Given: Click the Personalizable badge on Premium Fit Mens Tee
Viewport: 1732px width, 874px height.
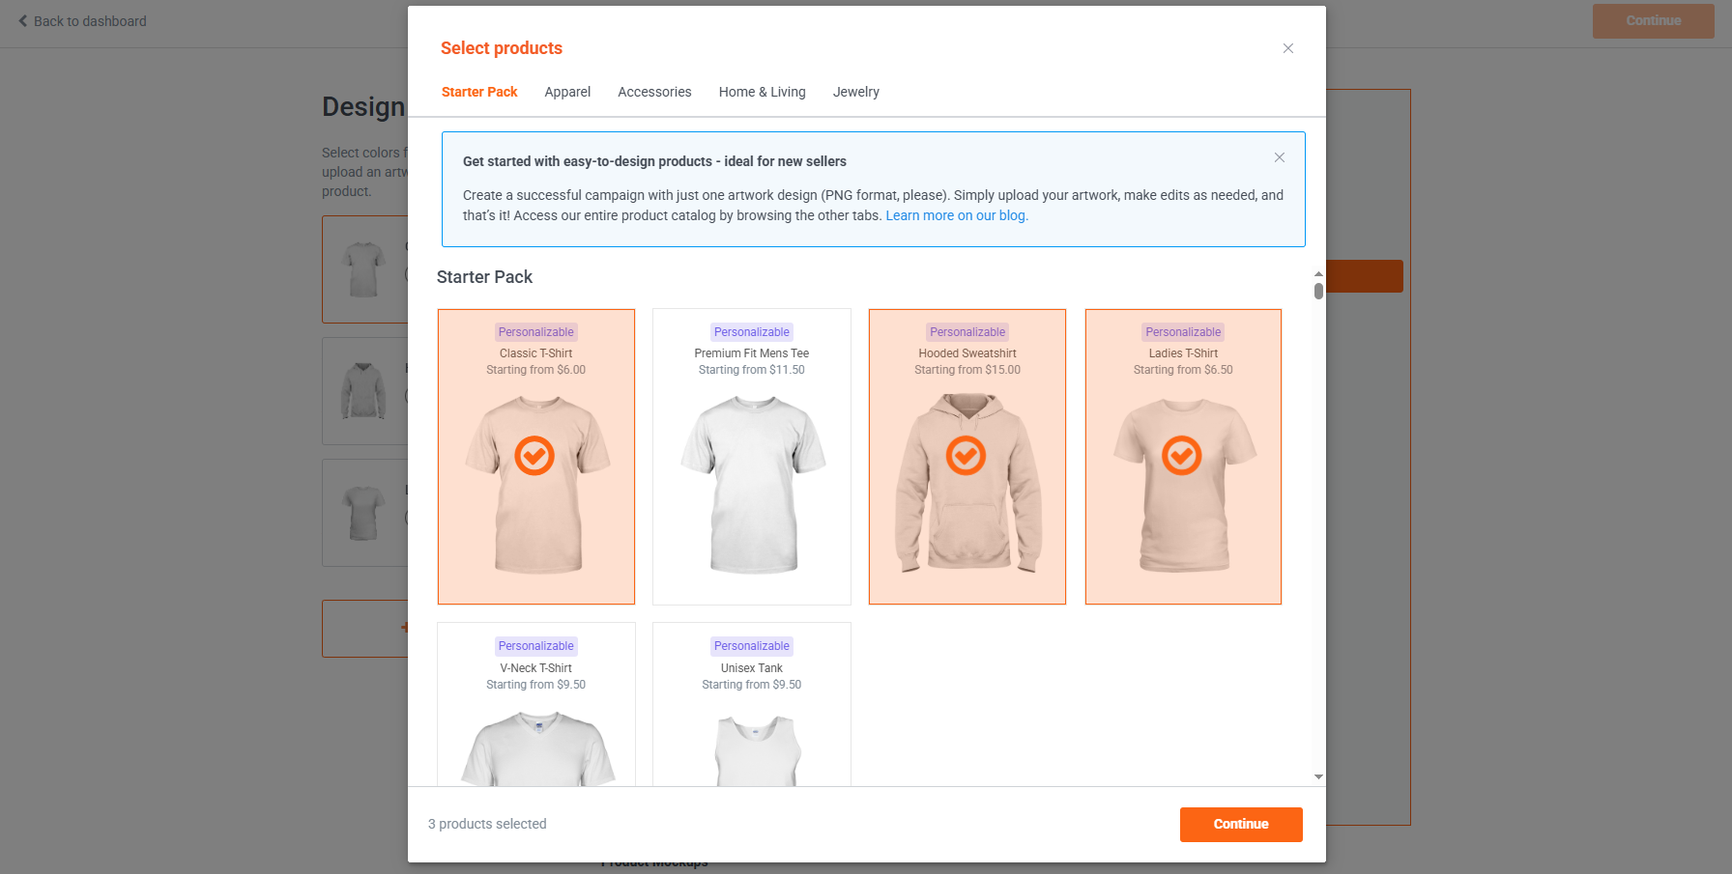Looking at the screenshot, I should coord(751,332).
